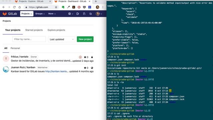Image resolution: width=213 pixels, height=120 pixels.
Task: Switch to Projects Explore GitLab browser tab
Action: 31,1
